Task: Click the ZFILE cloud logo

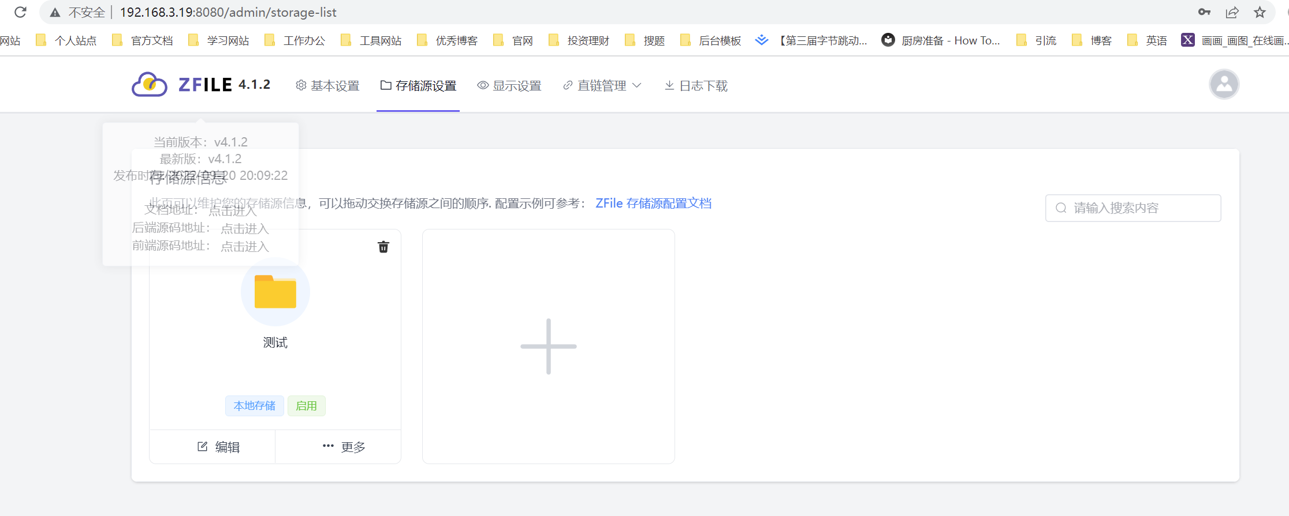Action: click(150, 85)
